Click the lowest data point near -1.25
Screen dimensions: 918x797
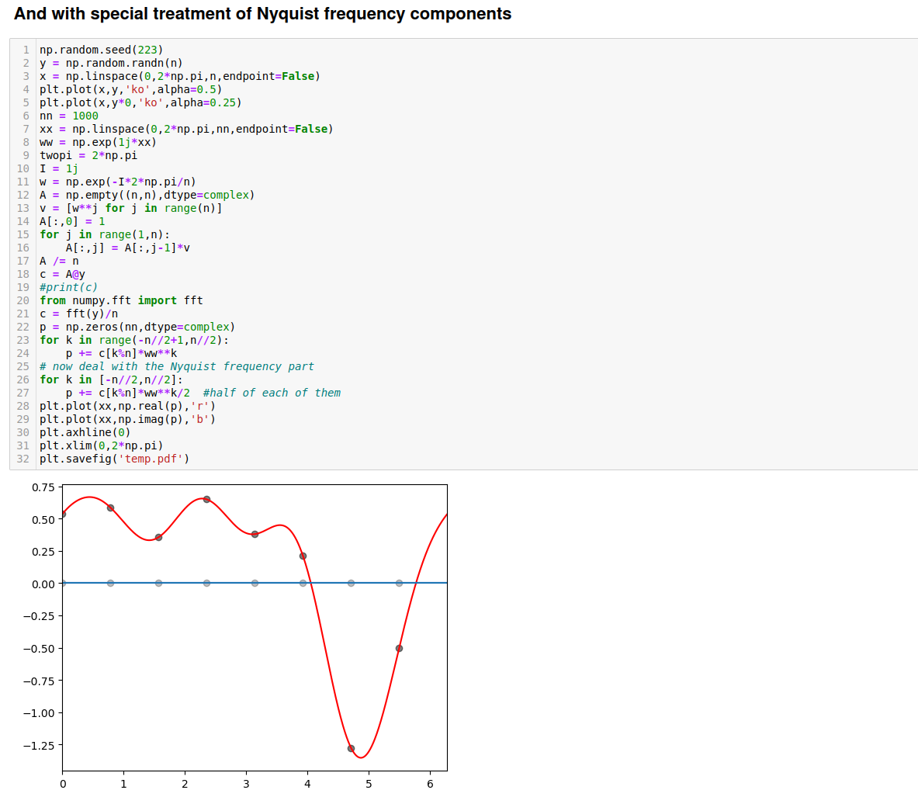point(351,748)
